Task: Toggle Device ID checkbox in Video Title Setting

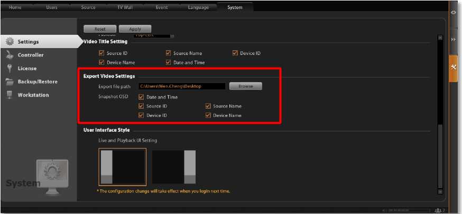Action: click(x=235, y=53)
